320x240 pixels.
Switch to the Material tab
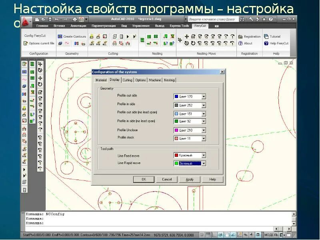[101, 80]
